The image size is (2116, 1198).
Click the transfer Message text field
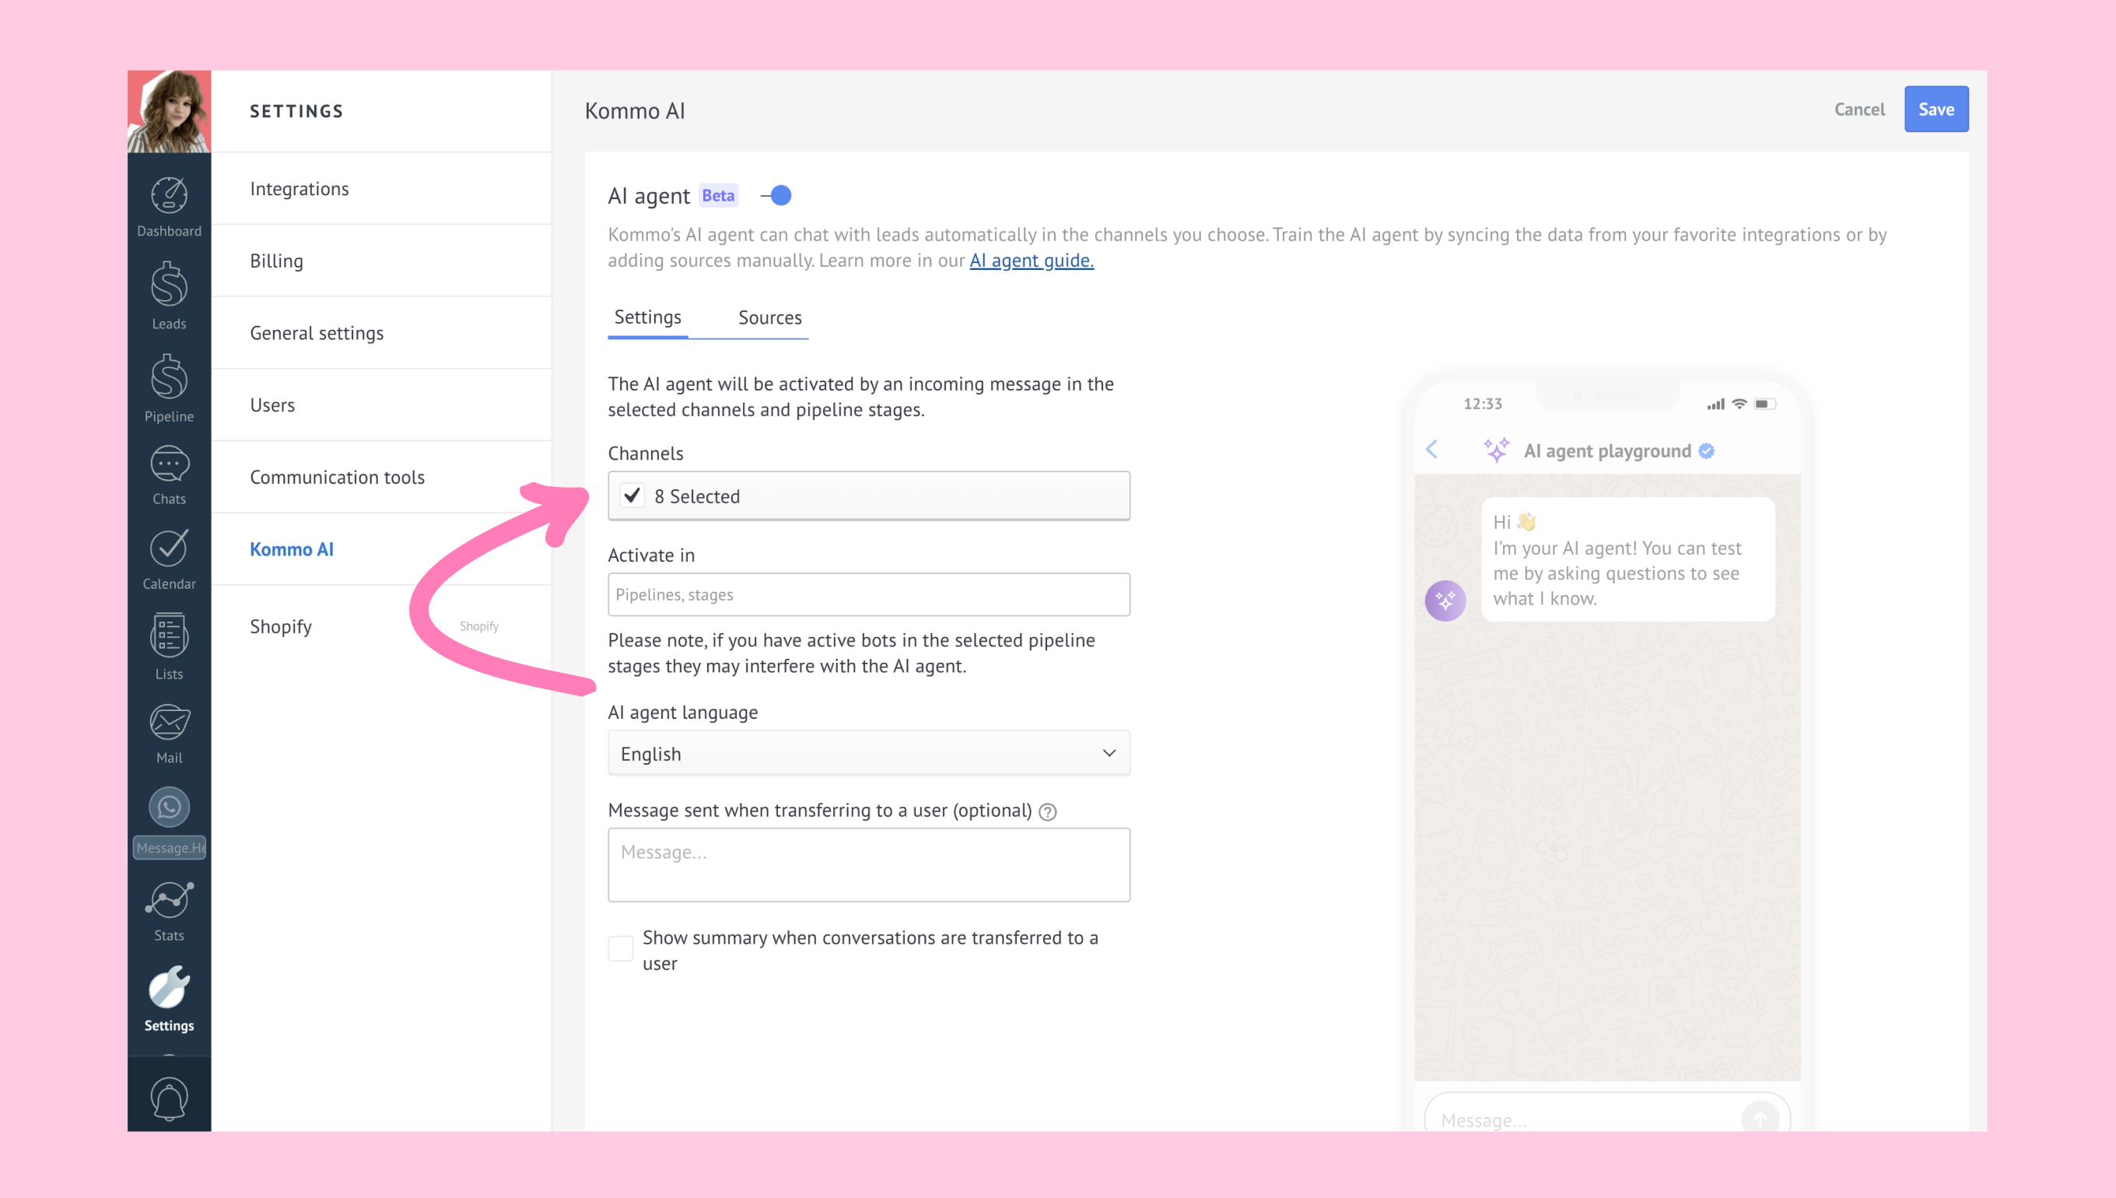pyautogui.click(x=869, y=865)
